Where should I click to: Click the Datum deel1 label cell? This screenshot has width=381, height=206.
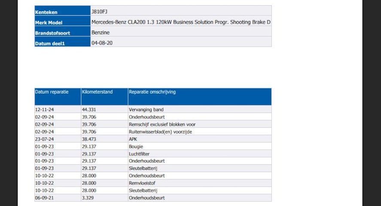50,43
